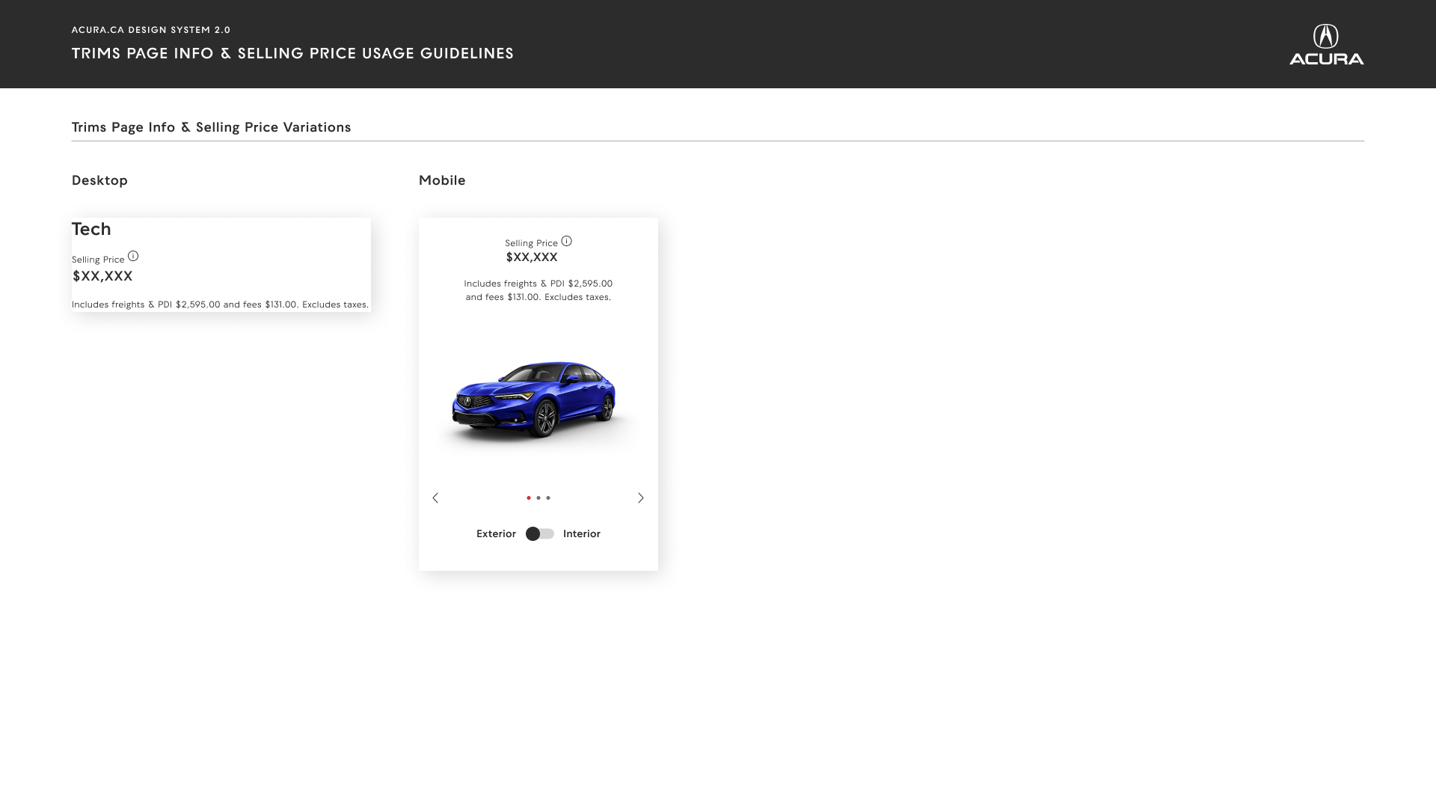Click 'Trims Page Info & Selling Price Variations' heading

point(211,127)
